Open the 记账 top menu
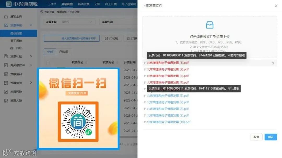This screenshot has height=158, width=282. tap(97, 4)
